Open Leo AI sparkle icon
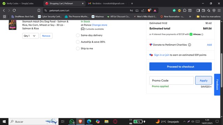 [209, 10]
